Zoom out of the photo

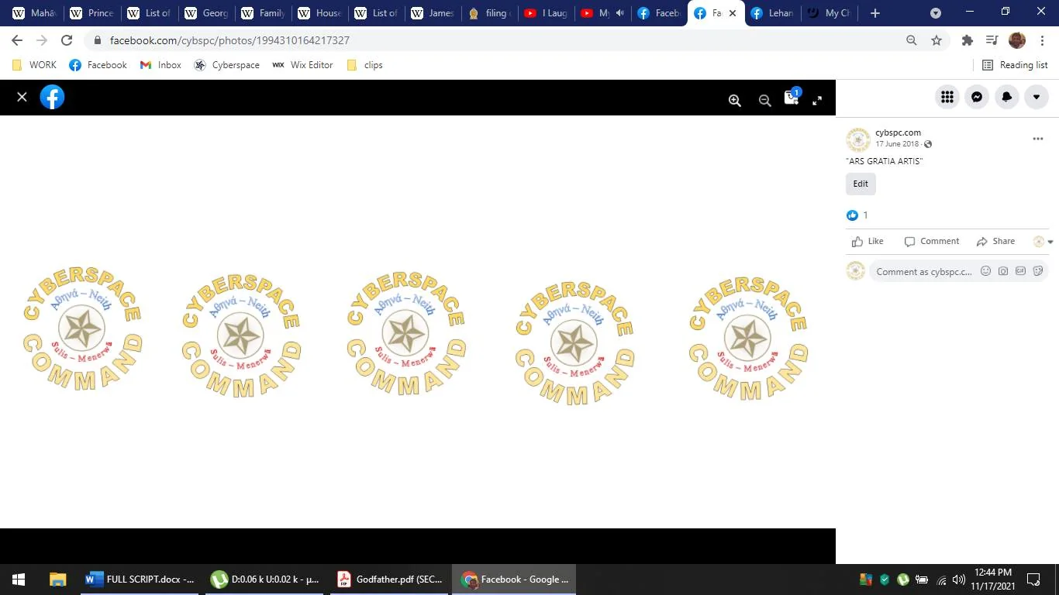764,100
